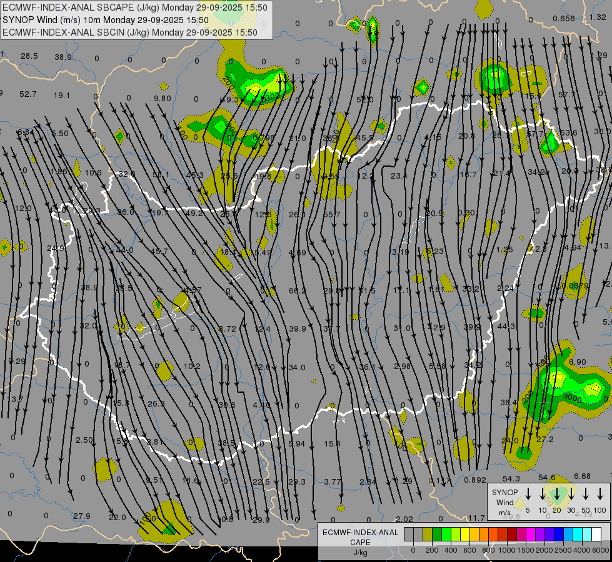Click the 0.656 value in top-right corner

[563, 18]
